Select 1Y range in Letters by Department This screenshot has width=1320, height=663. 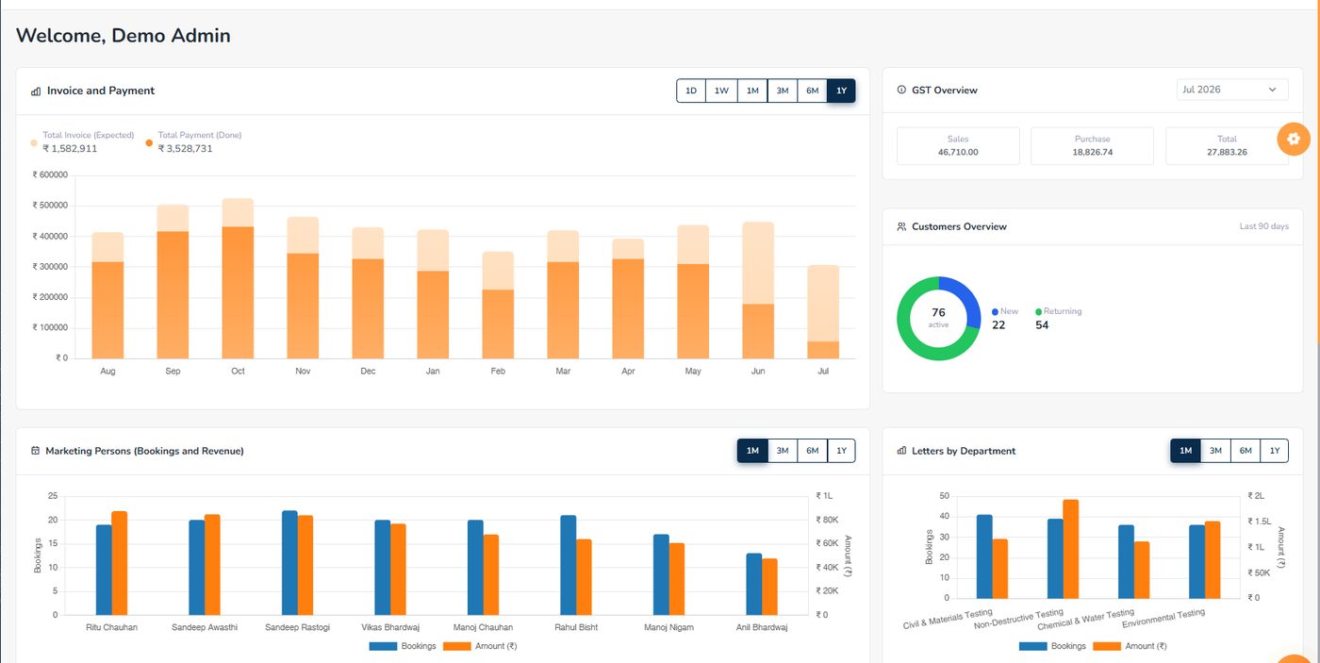tap(1275, 451)
